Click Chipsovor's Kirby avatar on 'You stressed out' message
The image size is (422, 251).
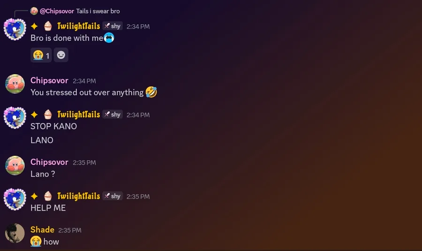[15, 84]
